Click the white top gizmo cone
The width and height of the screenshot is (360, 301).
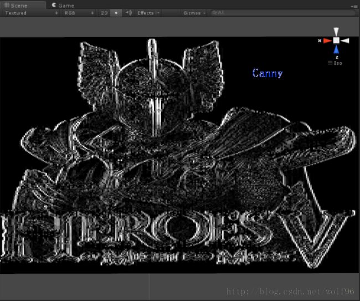[x=336, y=32]
